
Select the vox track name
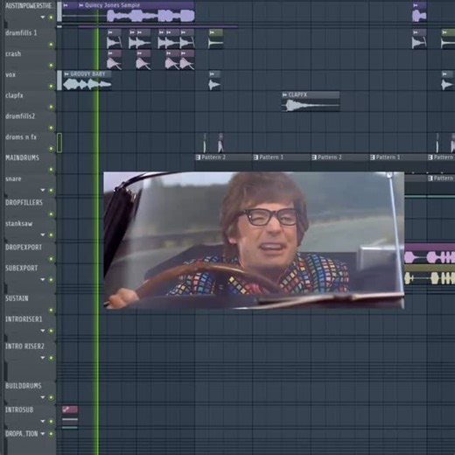tap(10, 75)
